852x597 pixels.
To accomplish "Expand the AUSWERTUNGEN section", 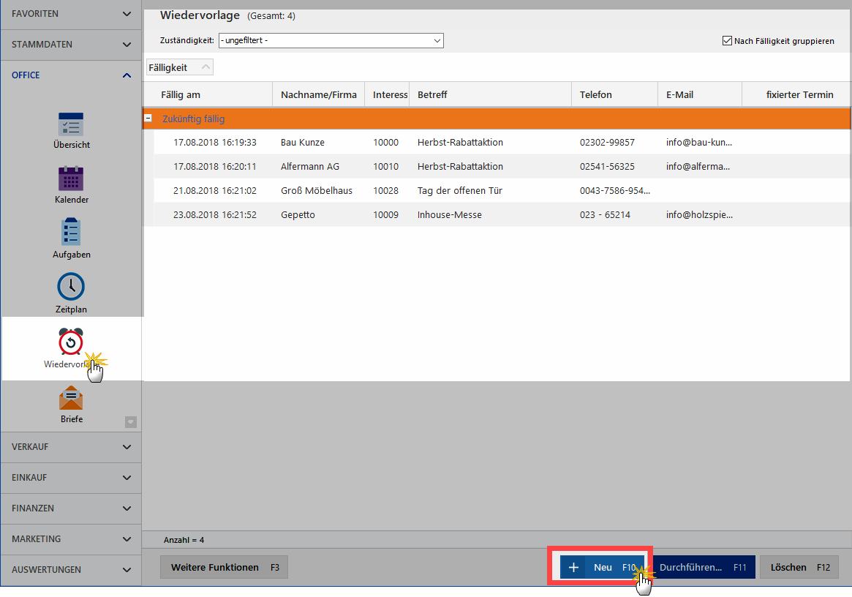I will [x=71, y=570].
